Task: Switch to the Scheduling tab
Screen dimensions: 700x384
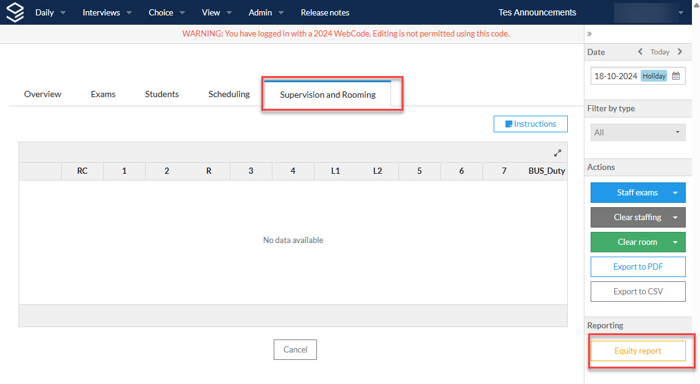Action: 229,94
